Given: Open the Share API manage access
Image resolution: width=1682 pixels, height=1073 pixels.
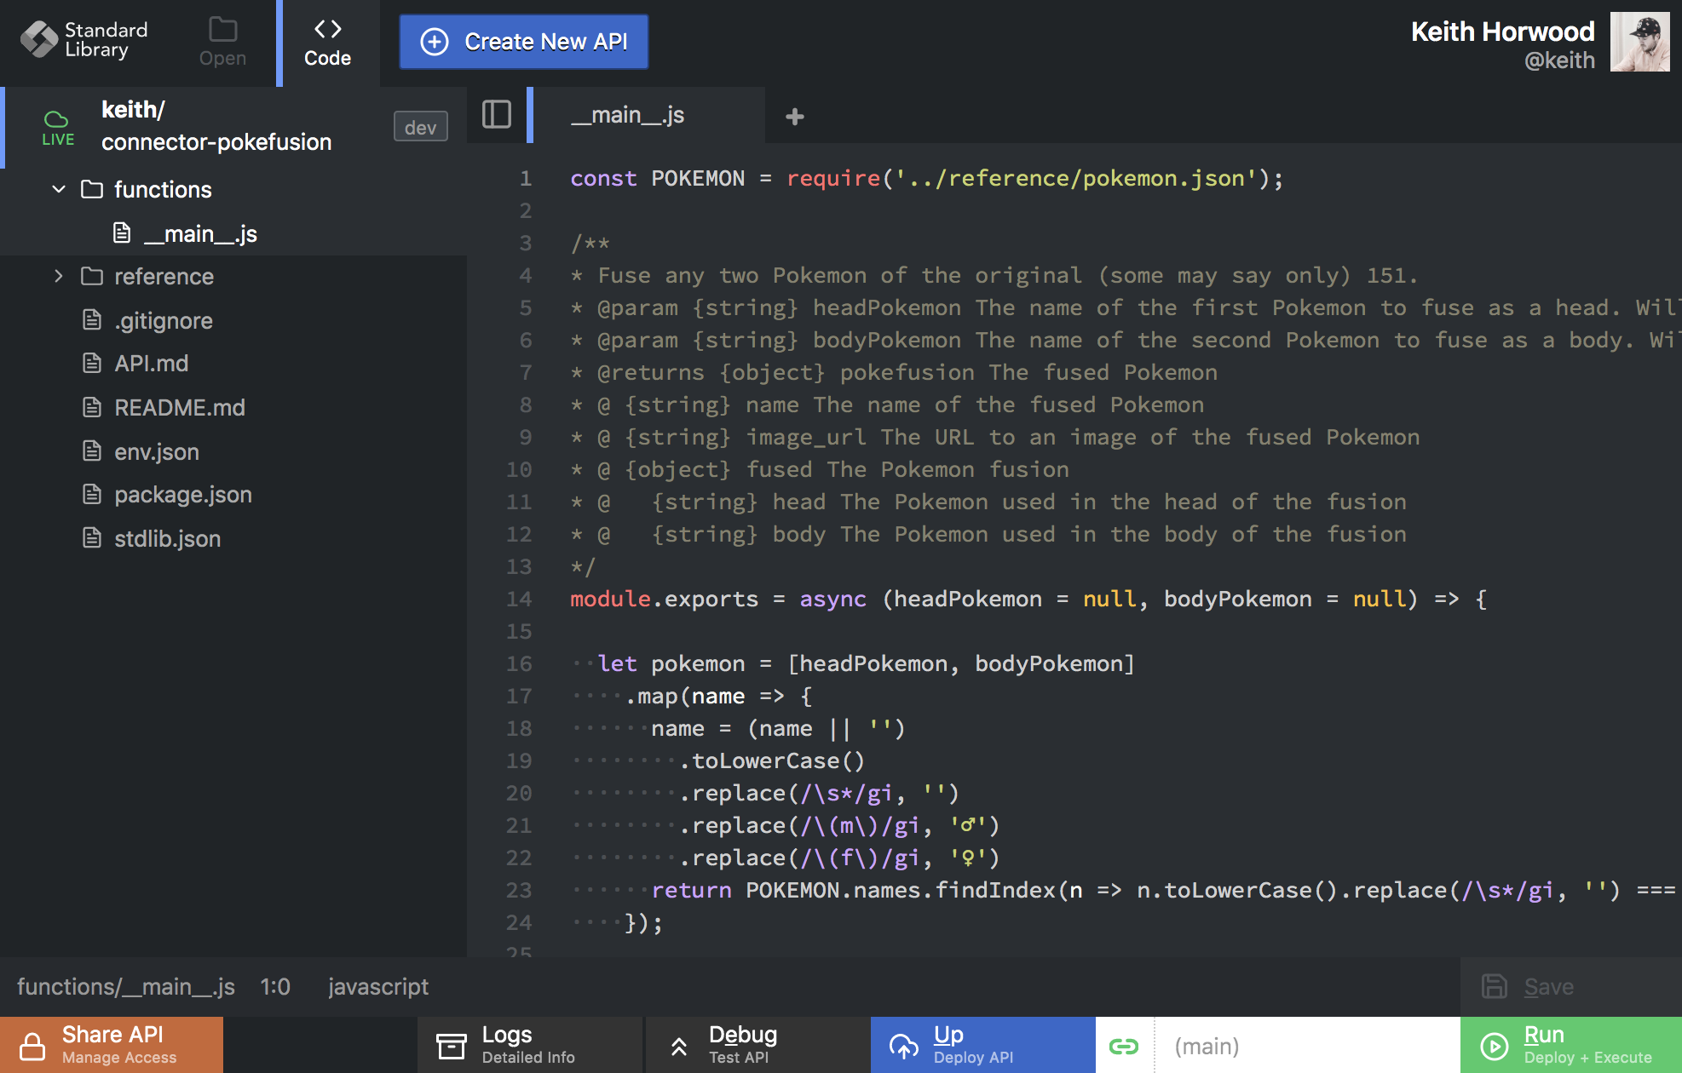Looking at the screenshot, I should point(112,1045).
